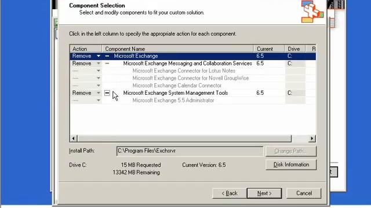Open Action dropdown for Messaging and Collaboration Services
The height and width of the screenshot is (208, 371).
99,64
